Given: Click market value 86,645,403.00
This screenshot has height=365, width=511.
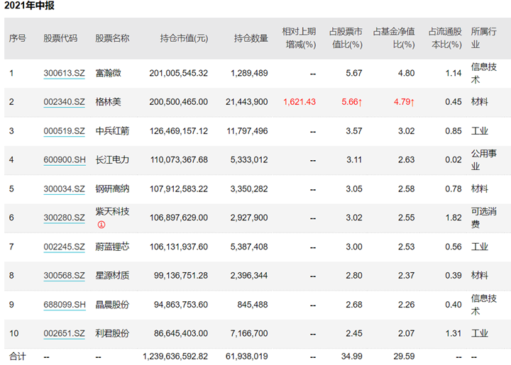Looking at the screenshot, I should (181, 333).
